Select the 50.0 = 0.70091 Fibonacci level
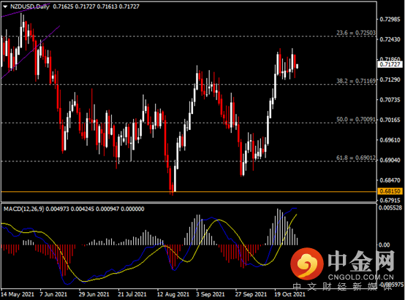 pyautogui.click(x=356, y=120)
